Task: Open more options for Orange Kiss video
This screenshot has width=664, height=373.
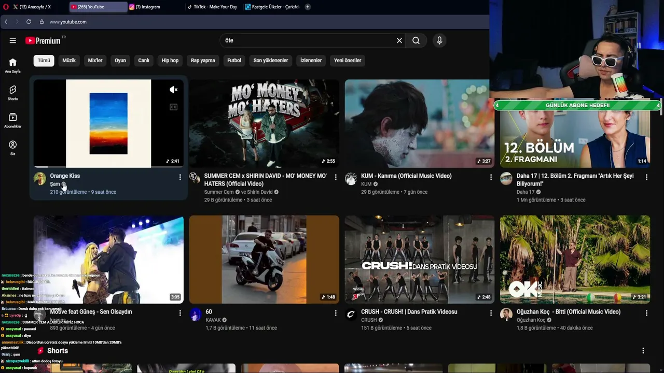Action: 180,177
